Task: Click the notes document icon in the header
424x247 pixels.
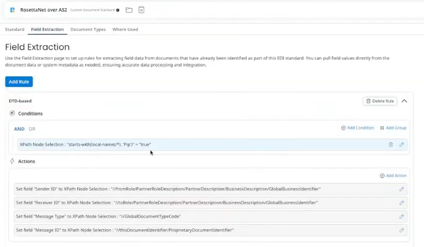Action: pos(142,10)
